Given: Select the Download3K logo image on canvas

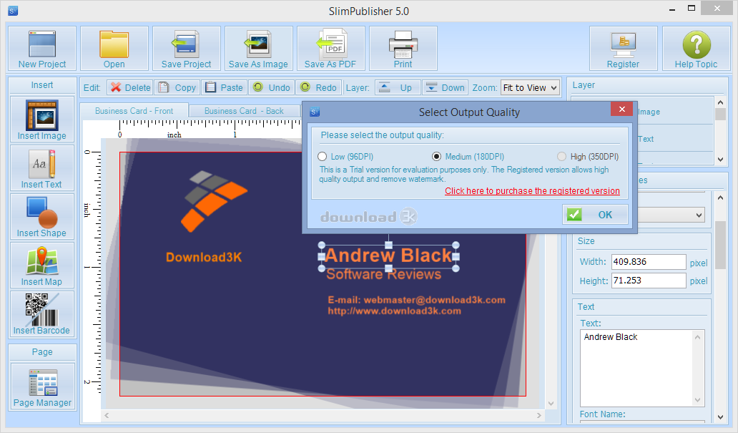Looking at the screenshot, I should click(x=214, y=201).
